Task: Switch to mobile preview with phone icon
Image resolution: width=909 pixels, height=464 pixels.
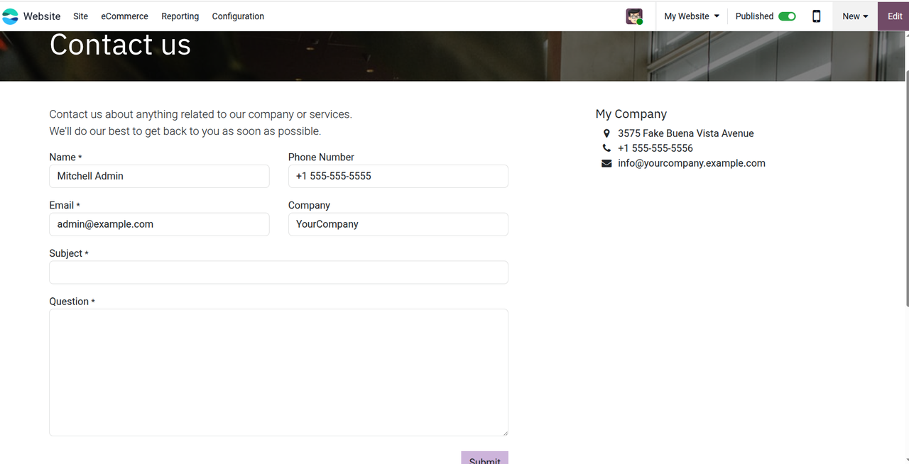Action: [816, 16]
